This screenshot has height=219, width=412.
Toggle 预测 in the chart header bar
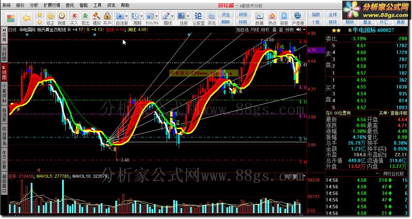point(289,30)
